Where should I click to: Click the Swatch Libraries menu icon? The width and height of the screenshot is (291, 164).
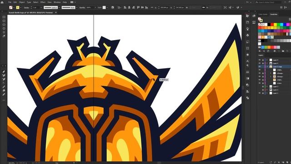(260, 51)
